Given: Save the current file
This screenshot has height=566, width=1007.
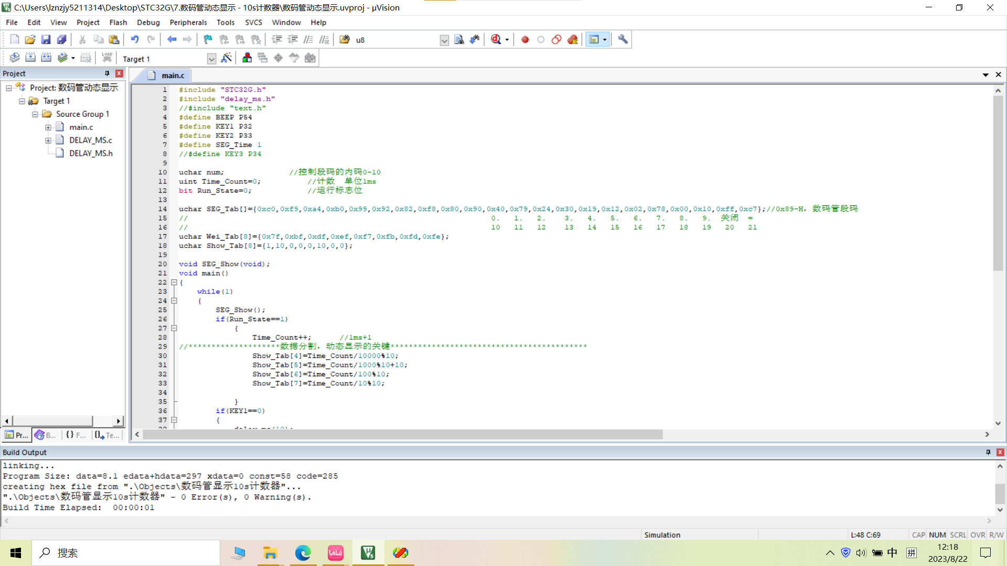Looking at the screenshot, I should (46, 39).
